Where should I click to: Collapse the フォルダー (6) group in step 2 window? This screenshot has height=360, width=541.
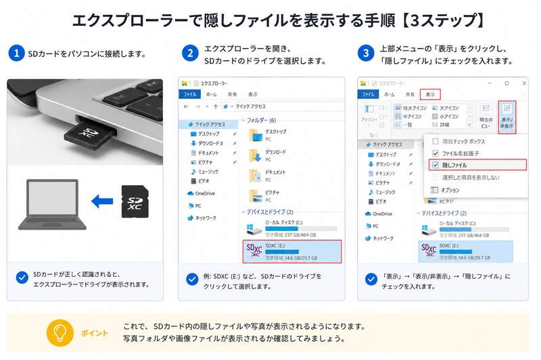[243, 120]
